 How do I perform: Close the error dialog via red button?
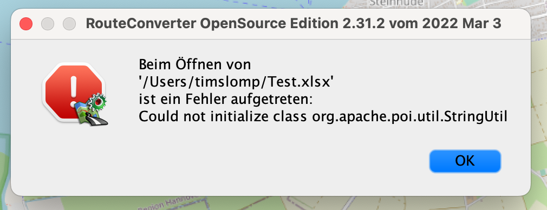tap(26, 24)
